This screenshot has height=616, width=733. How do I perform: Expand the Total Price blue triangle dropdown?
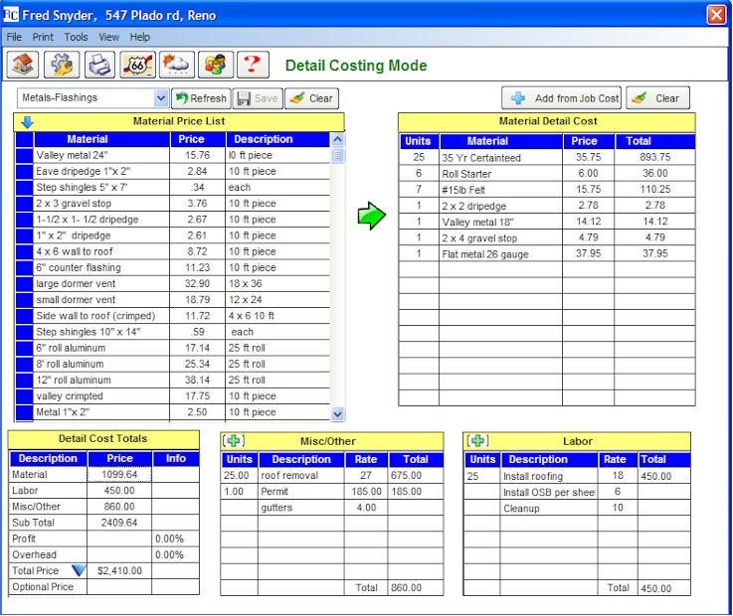pyautogui.click(x=79, y=570)
